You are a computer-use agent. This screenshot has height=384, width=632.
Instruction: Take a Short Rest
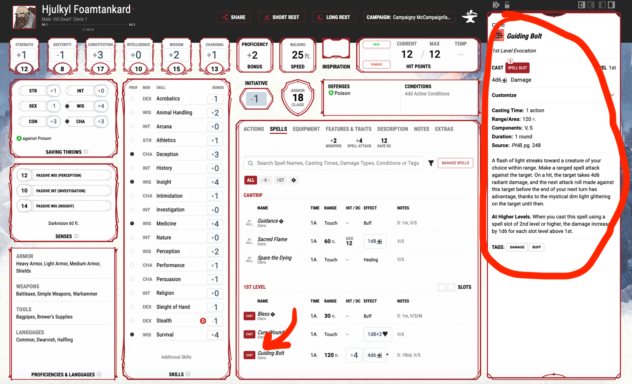pos(281,17)
